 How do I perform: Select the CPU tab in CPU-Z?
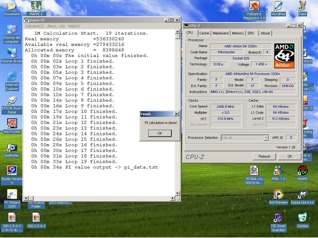pyautogui.click(x=190, y=33)
